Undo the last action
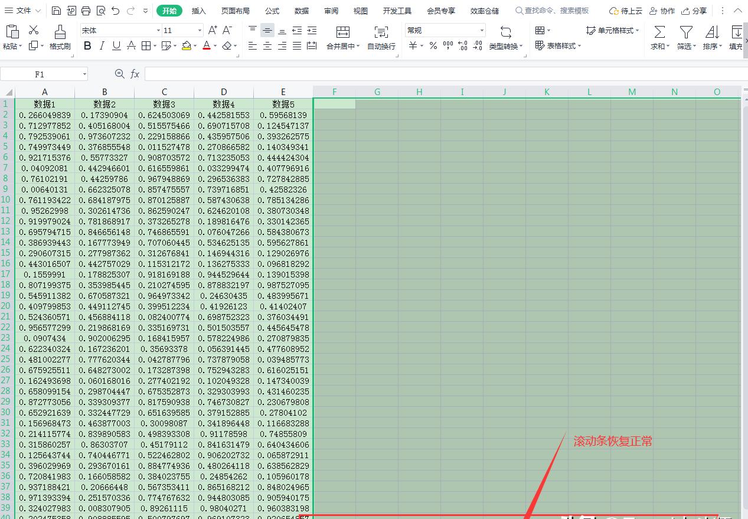This screenshot has width=748, height=519. coord(115,11)
